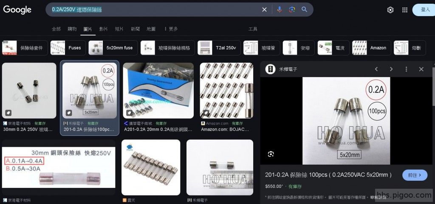This screenshot has height=204, width=435.
Task: Open blue fuse box result thumbnail
Action: [x=158, y=91]
